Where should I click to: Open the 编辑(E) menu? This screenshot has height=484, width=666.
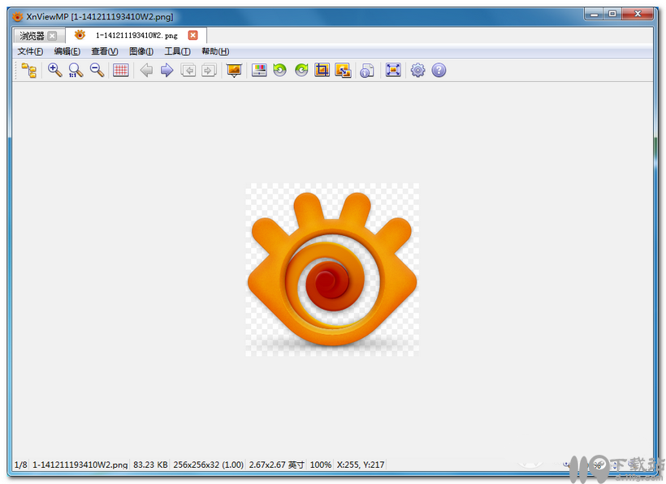[67, 51]
